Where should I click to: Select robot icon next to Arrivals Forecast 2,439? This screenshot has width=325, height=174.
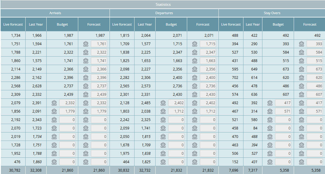point(85,95)
